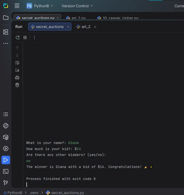This screenshot has width=184, height=195.
Task: Open the main hamburger menu
Action: click(17, 6)
